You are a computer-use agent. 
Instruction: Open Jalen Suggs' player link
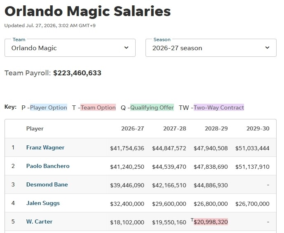coord(43,203)
